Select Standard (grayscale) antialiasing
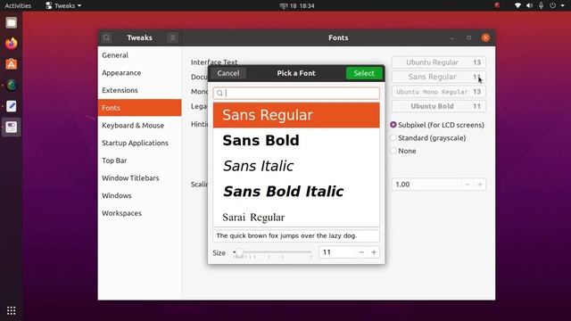The width and height of the screenshot is (571, 321). coord(393,138)
